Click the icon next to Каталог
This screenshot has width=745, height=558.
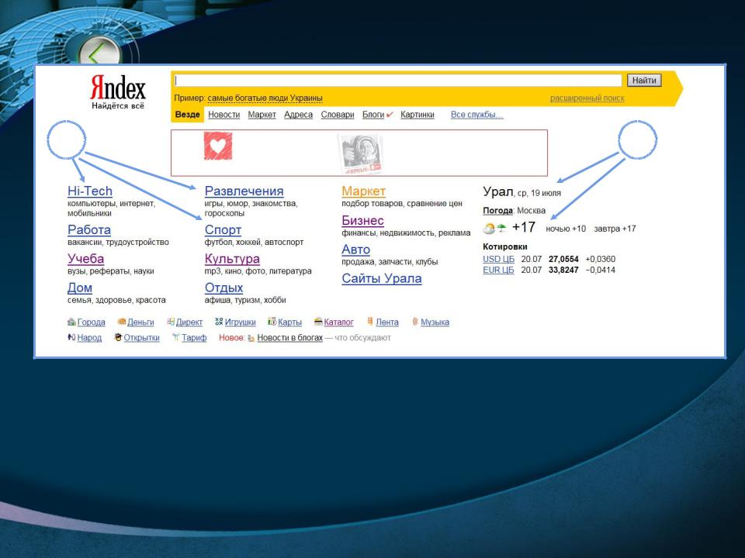pyautogui.click(x=318, y=322)
